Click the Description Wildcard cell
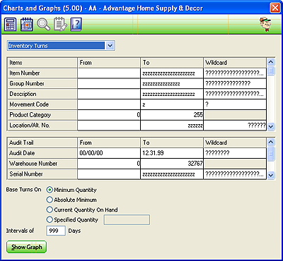The image size is (283, 261). click(x=235, y=94)
